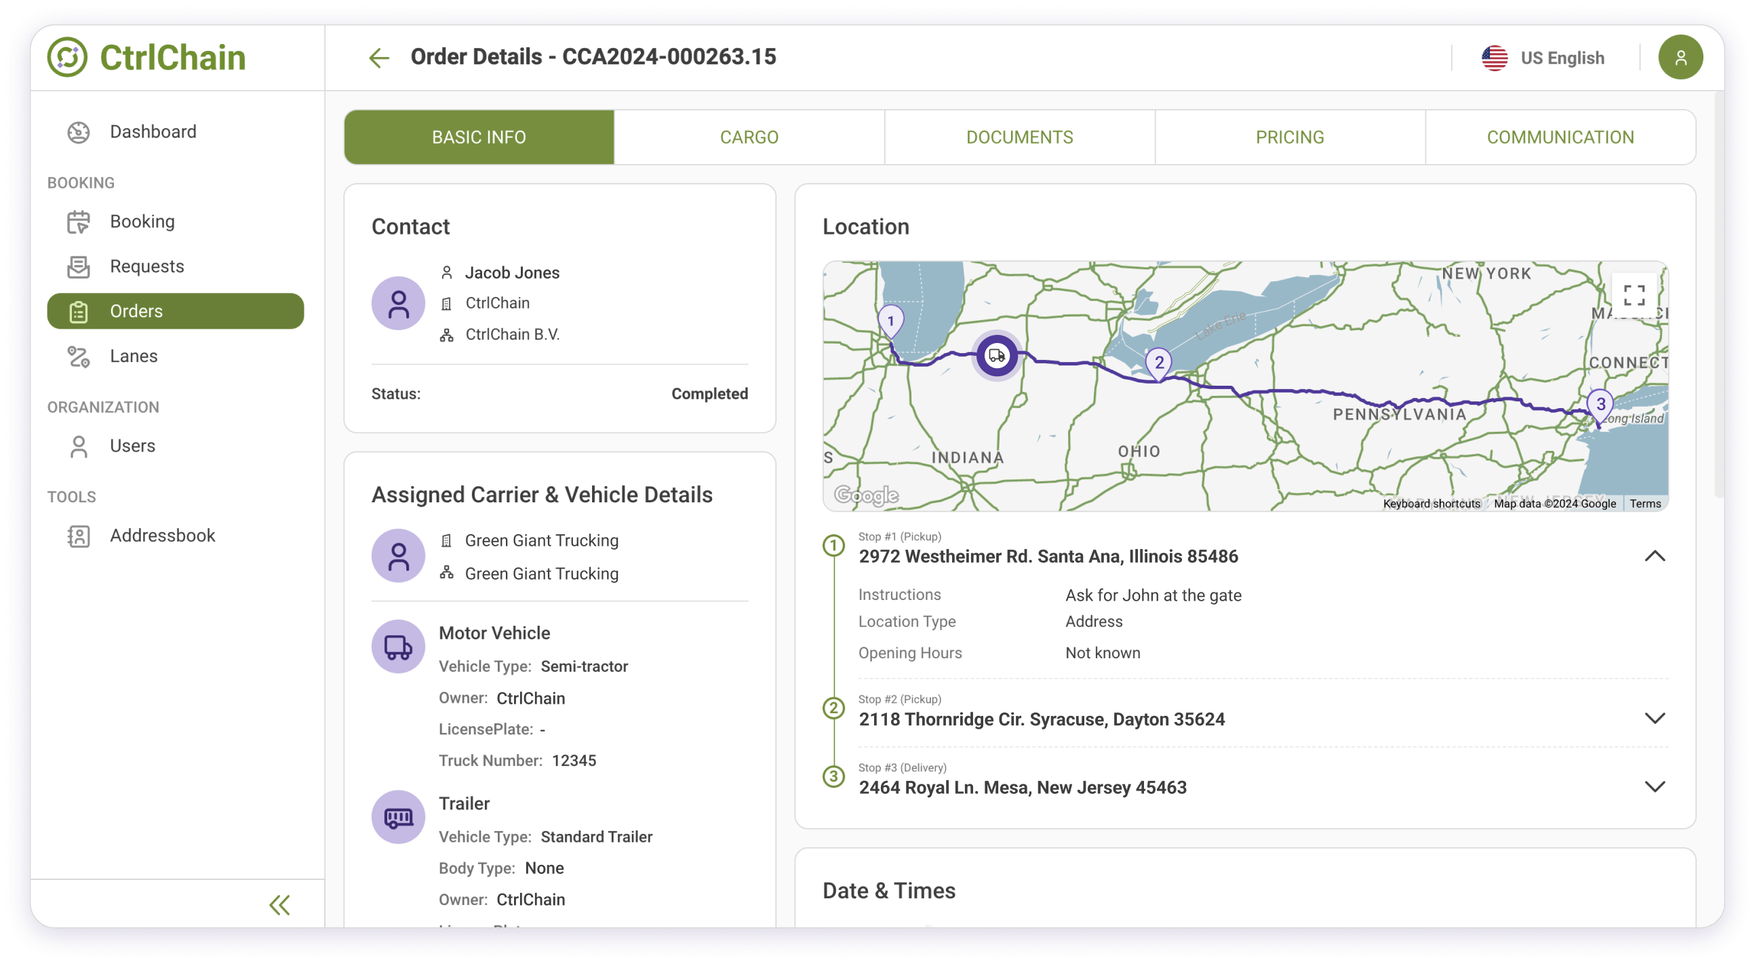Open the COMMUNICATION tab
The image size is (1755, 964).
pyautogui.click(x=1560, y=137)
